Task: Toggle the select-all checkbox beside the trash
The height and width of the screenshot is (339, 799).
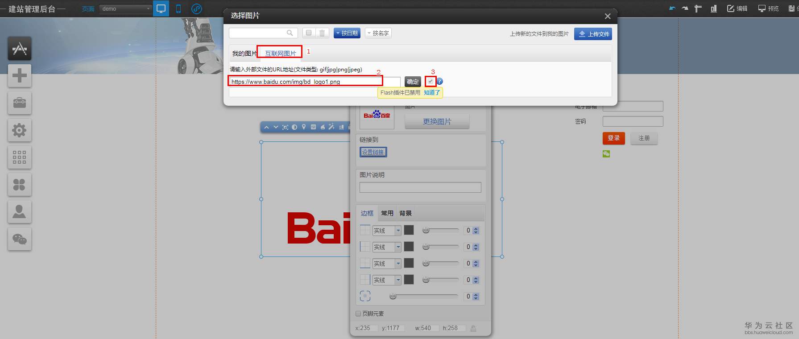Action: [309, 33]
